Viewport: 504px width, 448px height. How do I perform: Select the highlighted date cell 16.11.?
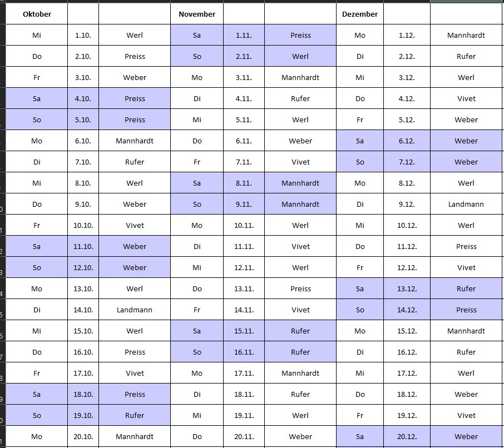coord(244,352)
